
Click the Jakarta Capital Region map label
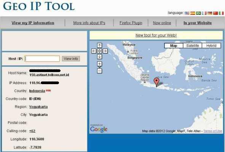pos(145,77)
